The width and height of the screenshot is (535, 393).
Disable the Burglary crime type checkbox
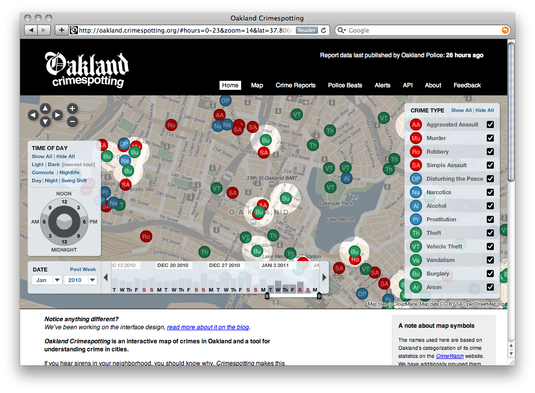[490, 274]
